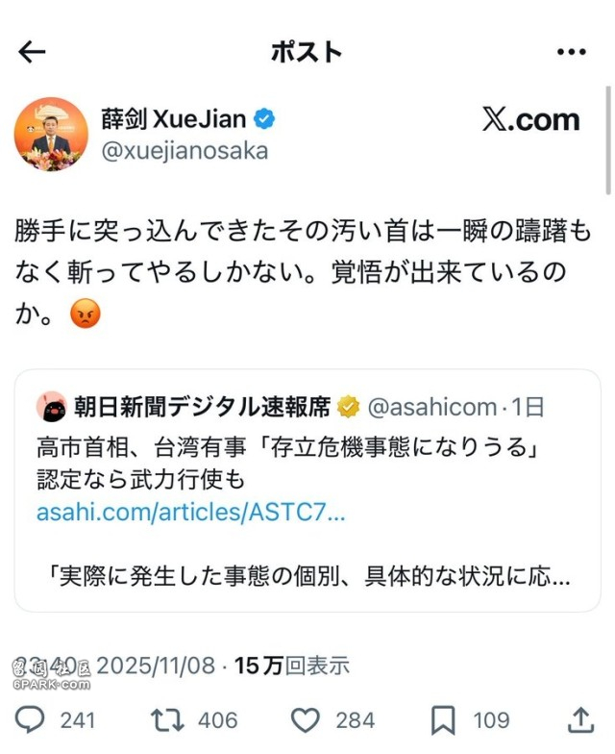Click the vertical scrollbar on the right
The height and width of the screenshot is (754, 615).
[608, 140]
